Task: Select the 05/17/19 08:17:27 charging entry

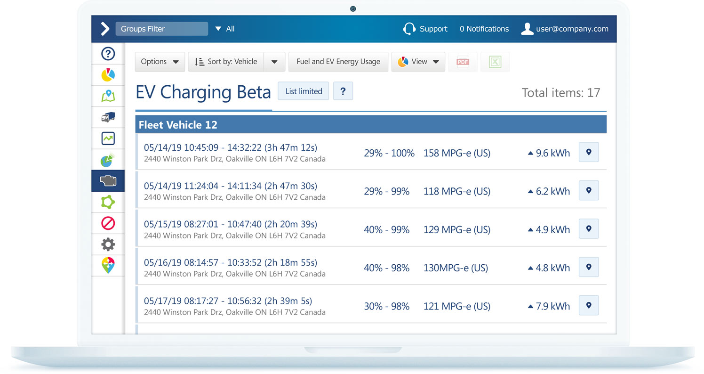Action: coord(371,305)
